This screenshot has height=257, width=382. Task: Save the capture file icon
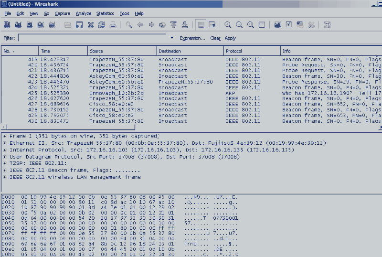[x=79, y=25]
